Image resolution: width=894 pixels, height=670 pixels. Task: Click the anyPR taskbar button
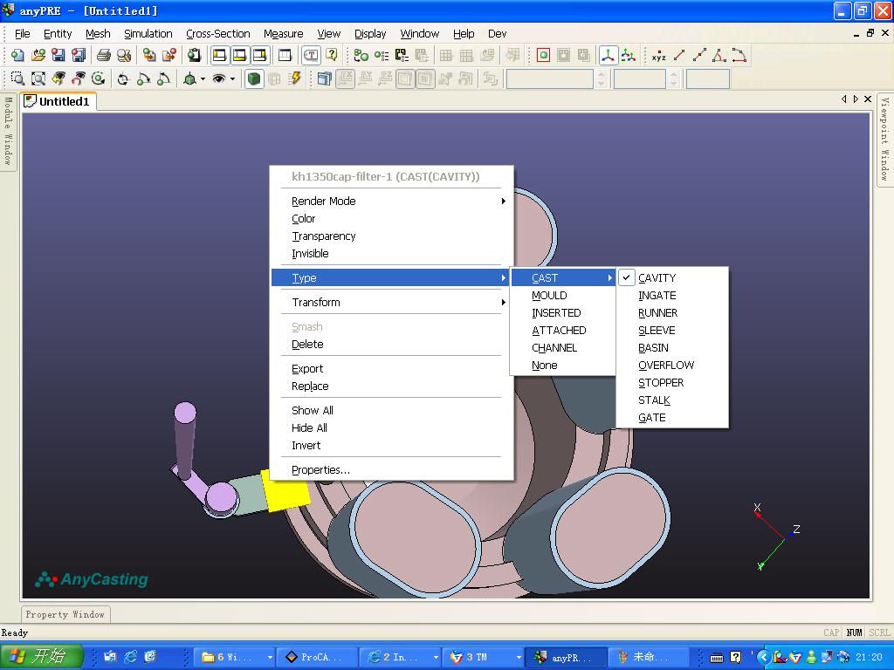(x=566, y=657)
